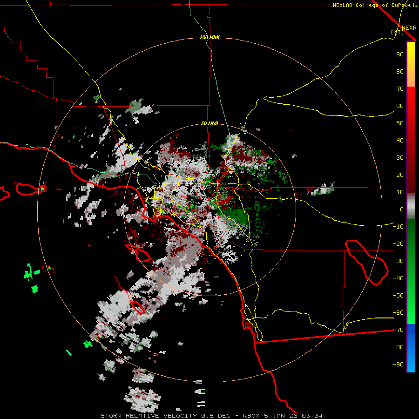Click the -40 value on the velocity scale
The image size is (419, 419).
[398, 278]
